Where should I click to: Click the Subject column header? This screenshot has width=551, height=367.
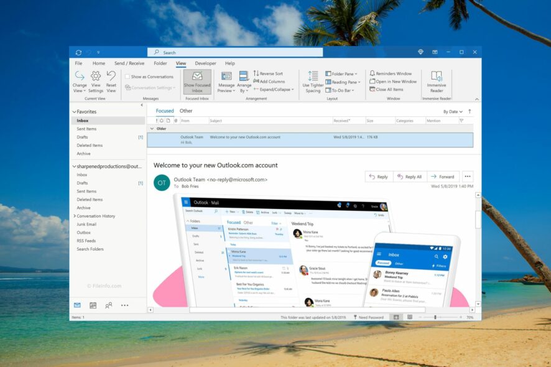(271, 121)
